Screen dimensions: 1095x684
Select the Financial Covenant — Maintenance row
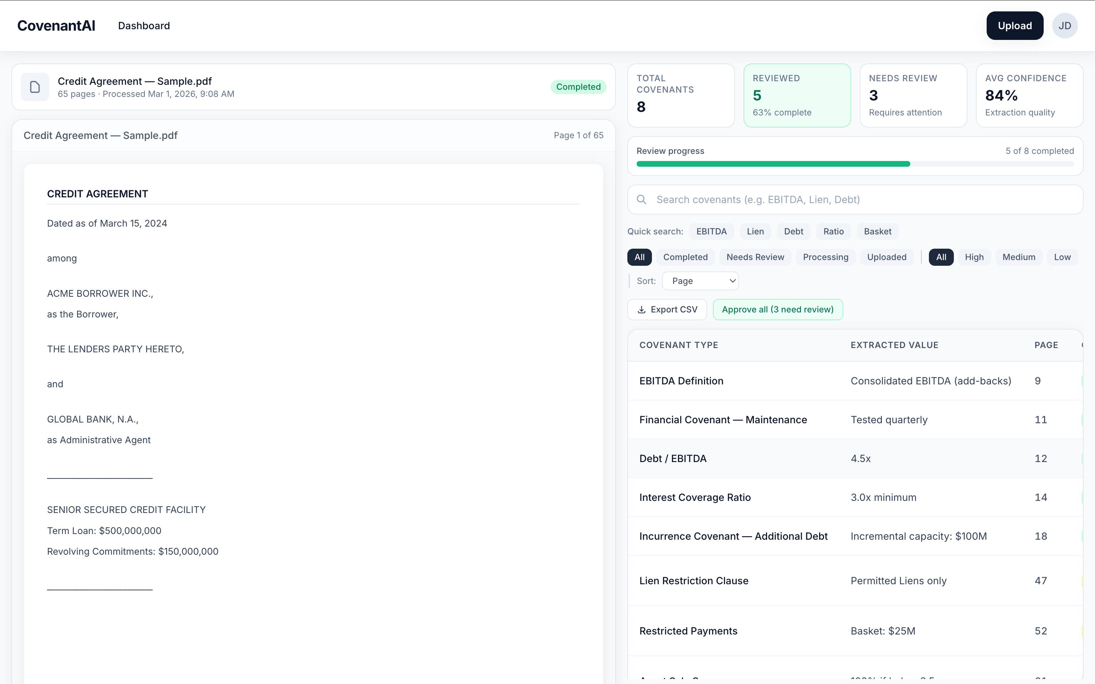pyautogui.click(x=855, y=420)
